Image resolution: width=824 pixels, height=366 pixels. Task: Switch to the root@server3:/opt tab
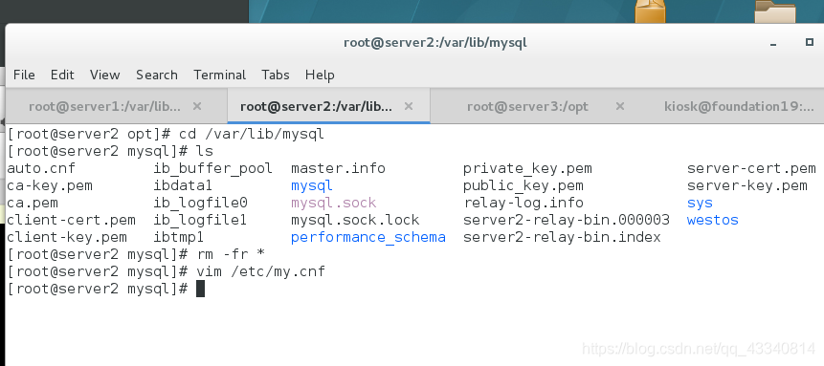click(x=527, y=107)
